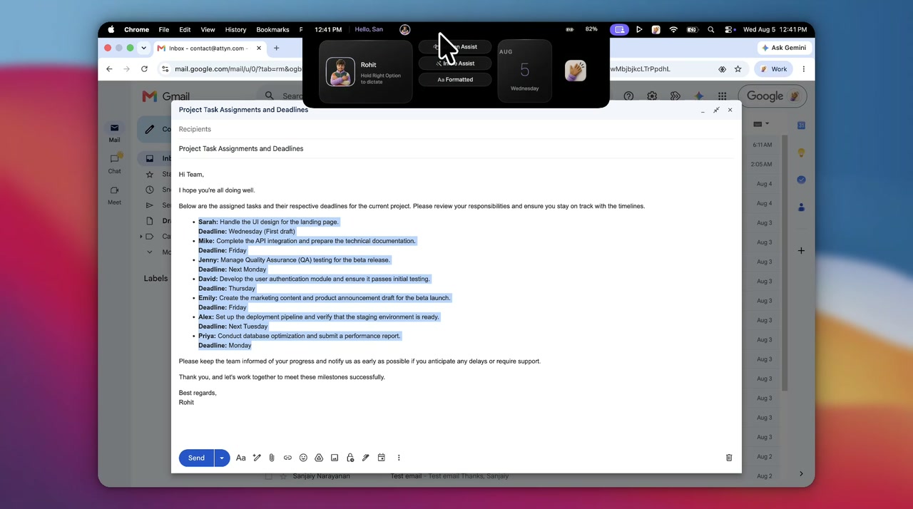Click the Recipients field
The width and height of the screenshot is (913, 509).
point(456,129)
